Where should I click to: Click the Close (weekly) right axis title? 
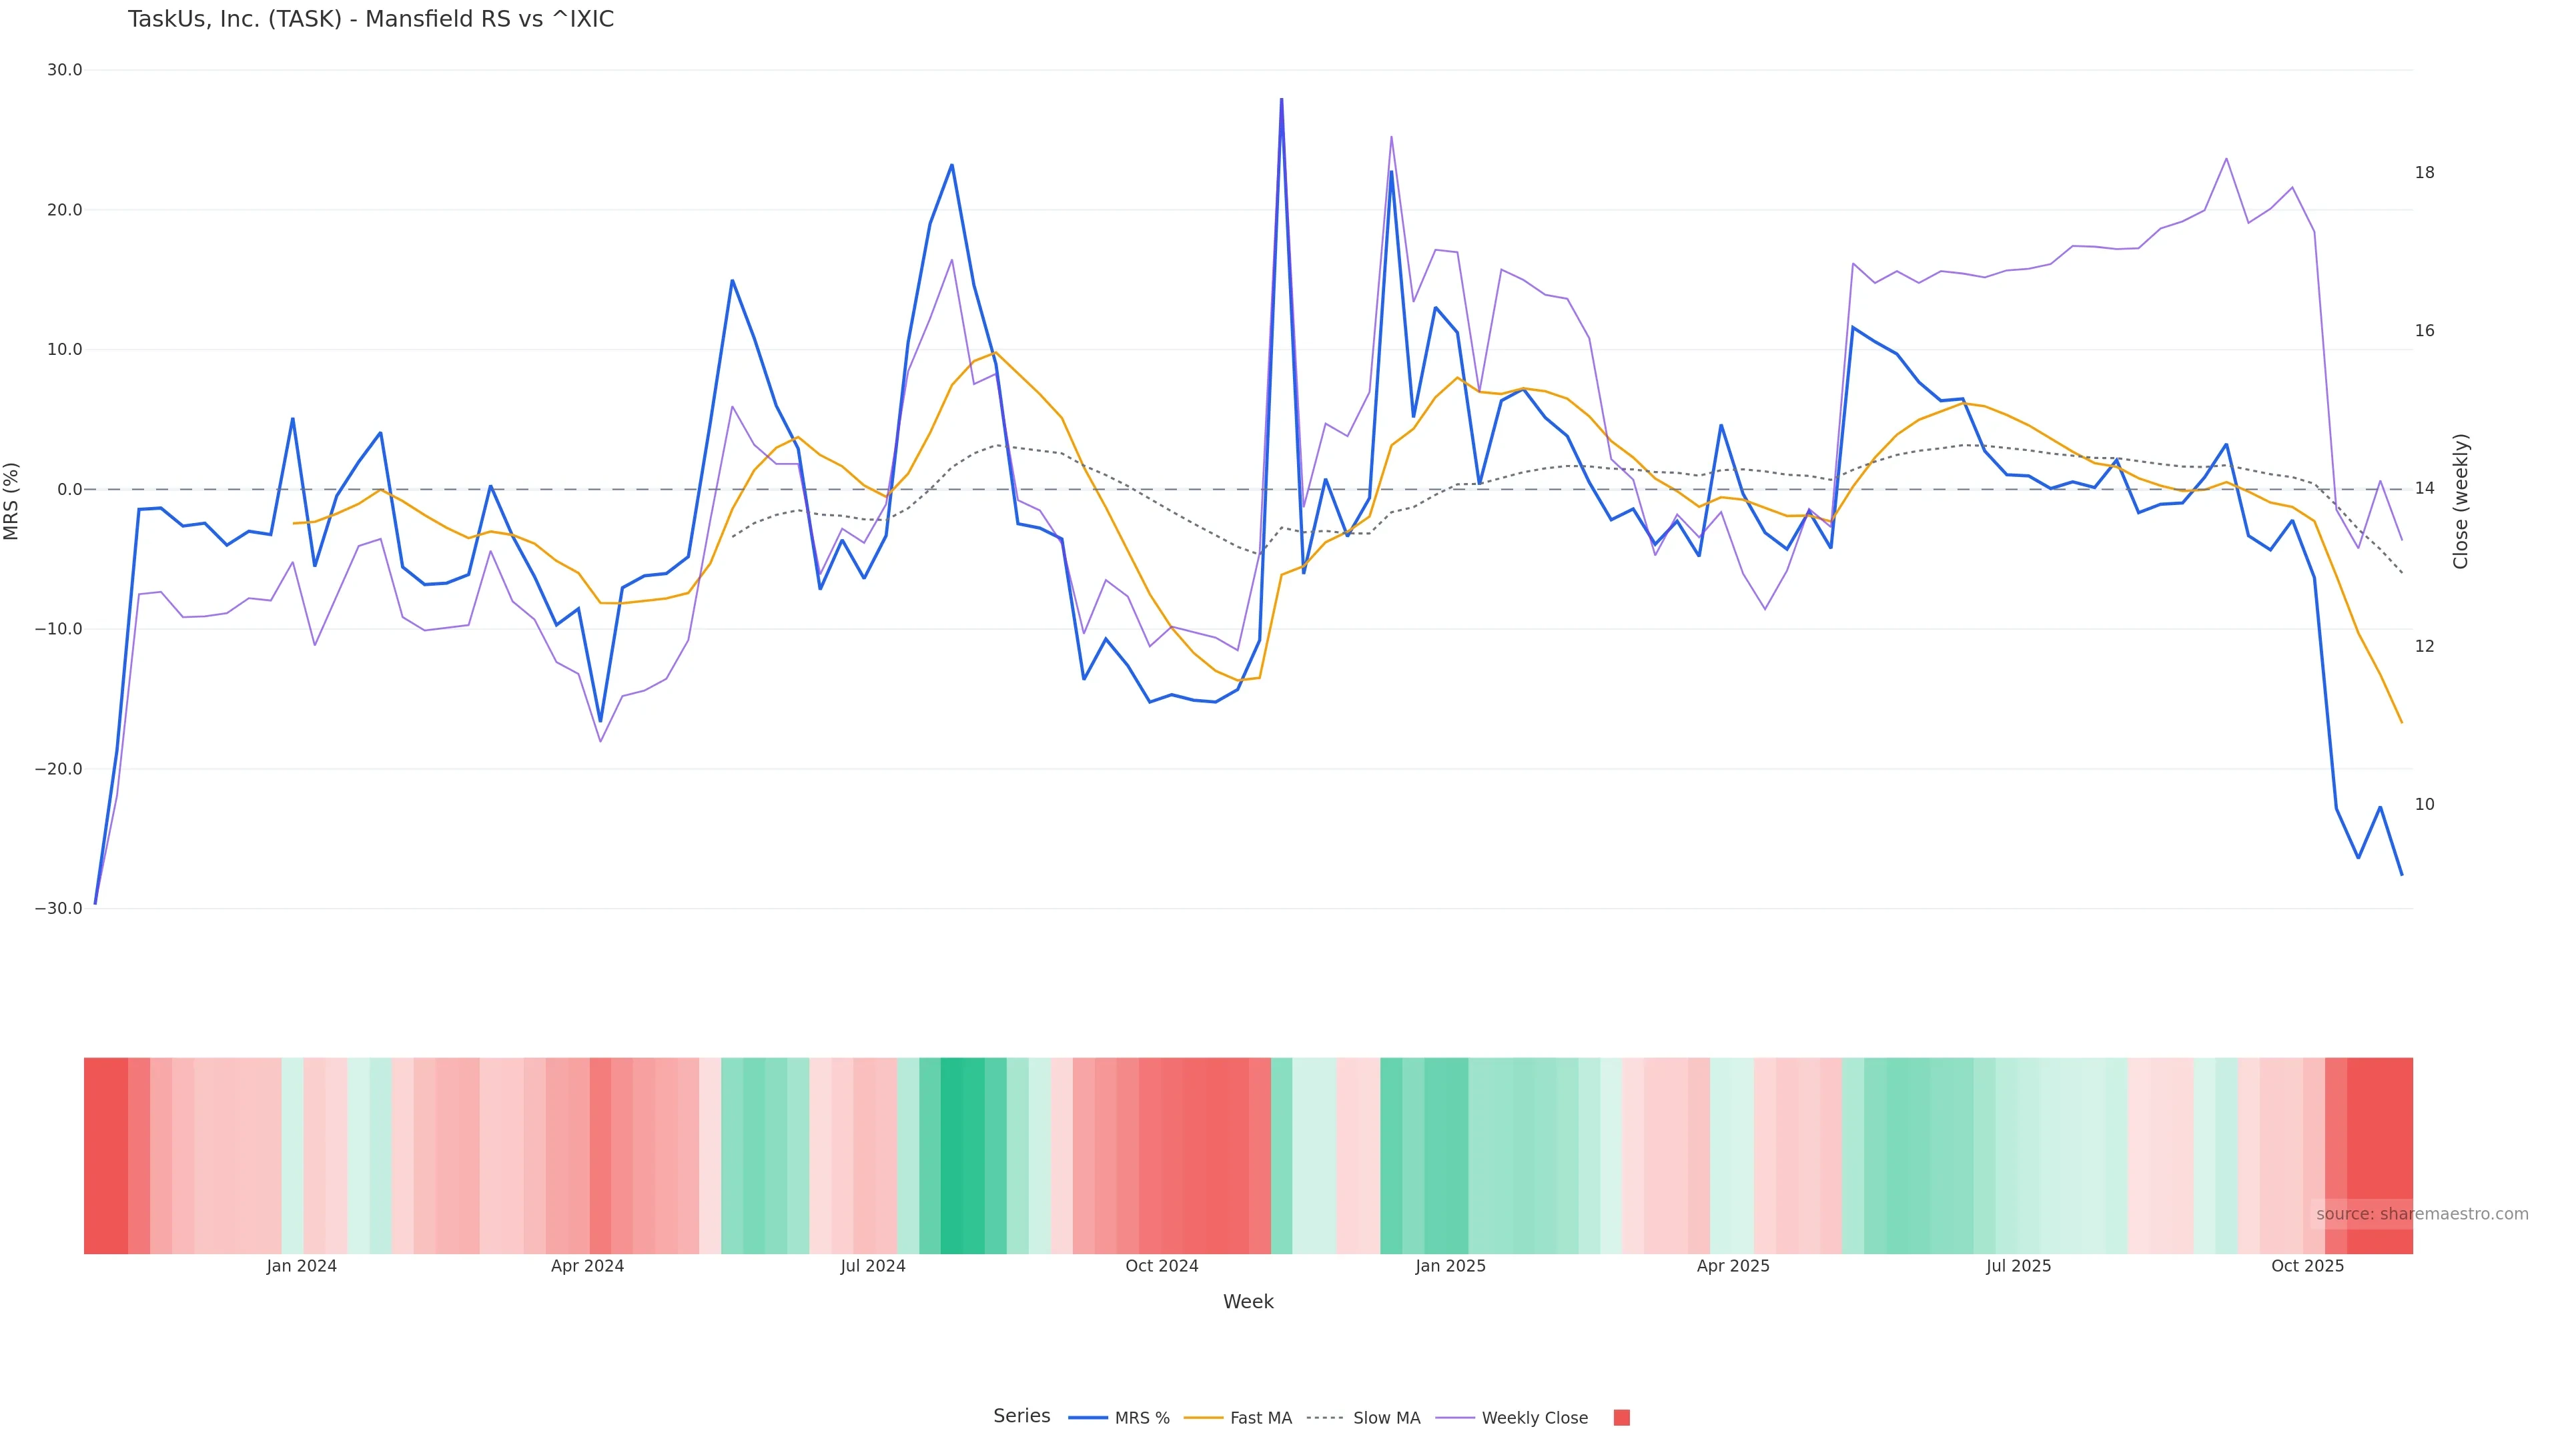coord(2461,501)
